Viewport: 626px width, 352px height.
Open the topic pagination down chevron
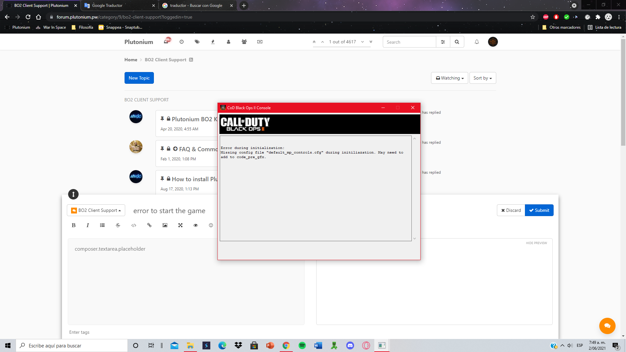coord(362,42)
